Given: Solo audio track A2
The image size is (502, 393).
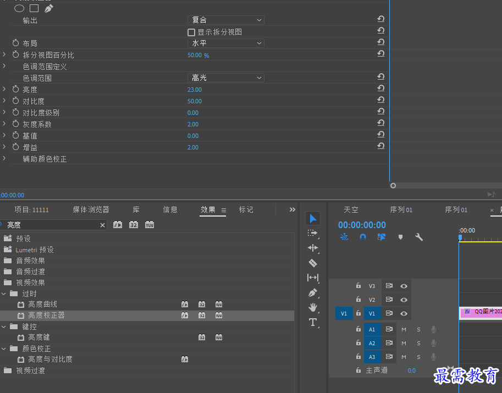Looking at the screenshot, I should 418,344.
